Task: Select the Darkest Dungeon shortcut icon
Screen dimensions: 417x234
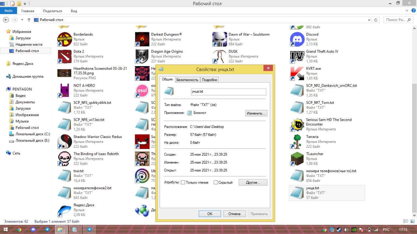Action: (142, 39)
